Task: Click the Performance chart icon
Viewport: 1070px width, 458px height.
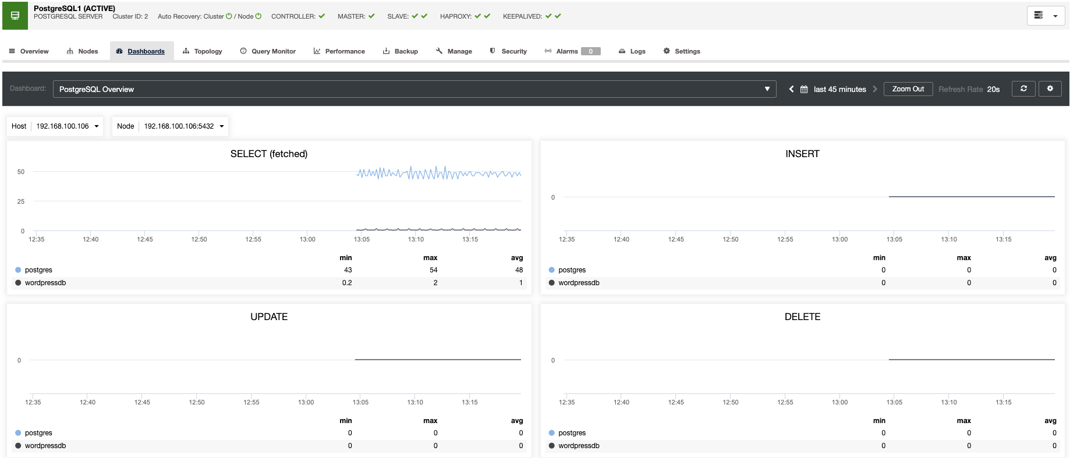Action: point(317,51)
